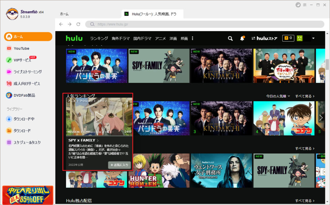The height and width of the screenshot is (205, 330).
Task: Open the three-dot more genres menu
Action: 192,38
